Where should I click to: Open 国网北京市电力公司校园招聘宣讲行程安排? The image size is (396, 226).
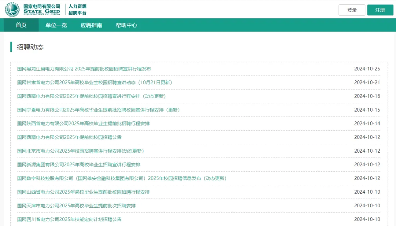pyautogui.click(x=80, y=151)
